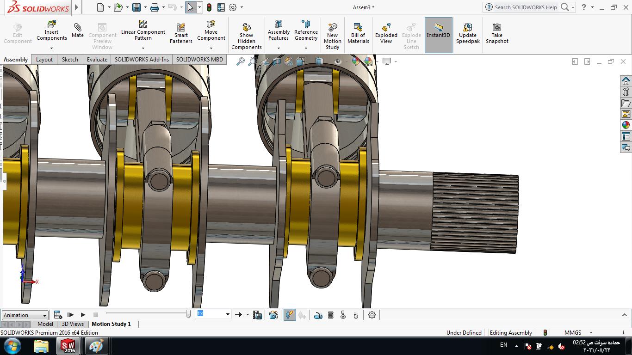
Task: Take Snapshot of the assembly
Action: (x=497, y=33)
